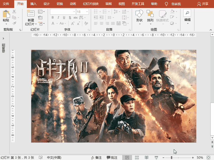This screenshot has width=214, height=160.
Task: Click the zoom slider handle
Action: [171, 157]
